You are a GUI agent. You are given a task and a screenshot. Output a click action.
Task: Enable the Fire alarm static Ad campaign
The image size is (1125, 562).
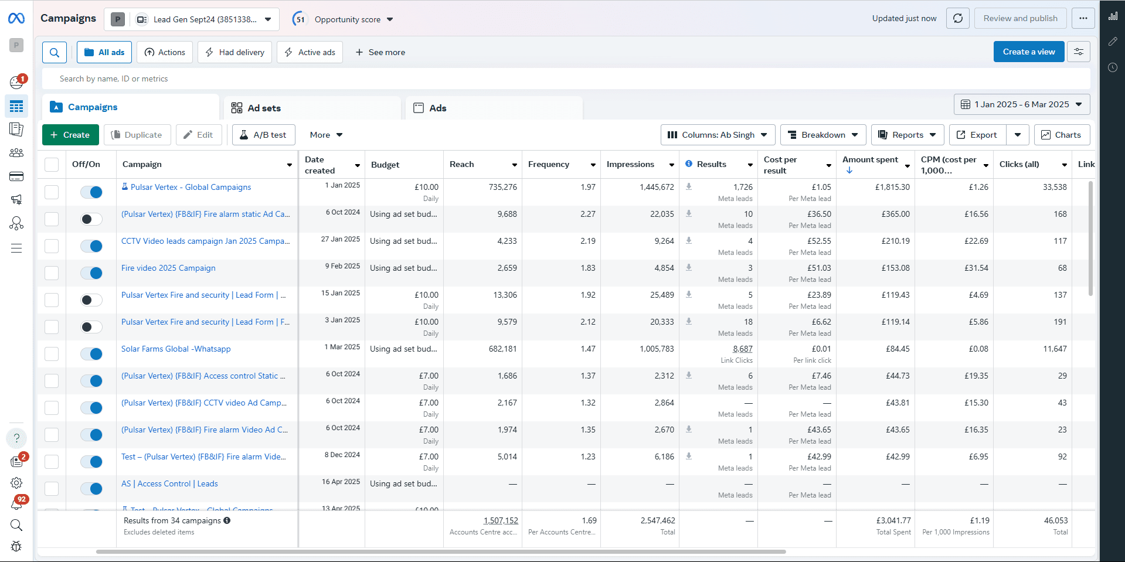pos(90,219)
